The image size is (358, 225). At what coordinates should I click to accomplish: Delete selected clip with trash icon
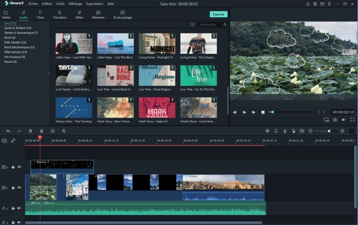coord(30,131)
